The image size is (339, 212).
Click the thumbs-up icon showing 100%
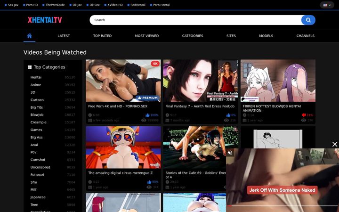147,115
